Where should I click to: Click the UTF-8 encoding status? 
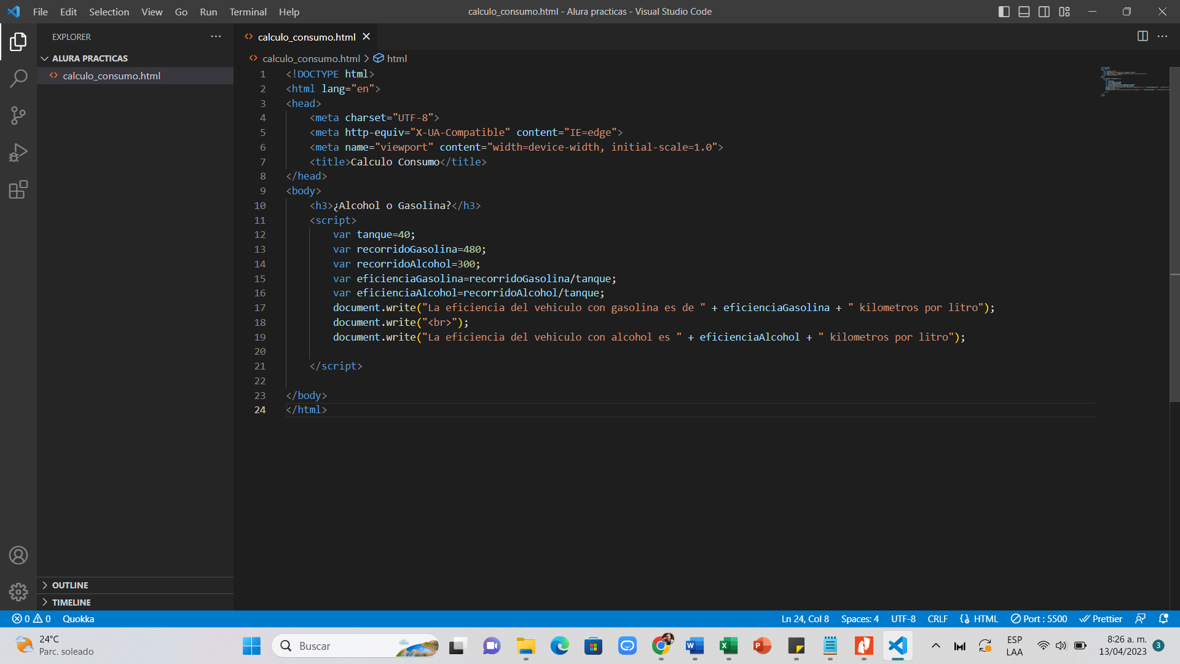point(902,619)
